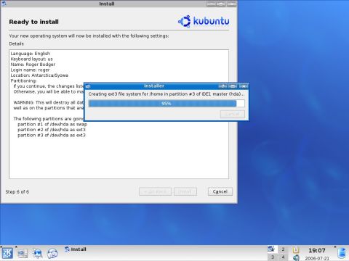Viewport: 349px width, 261px height.
Task: Click the 'WARNING: This will destroy all' line
Action: pos(49,102)
